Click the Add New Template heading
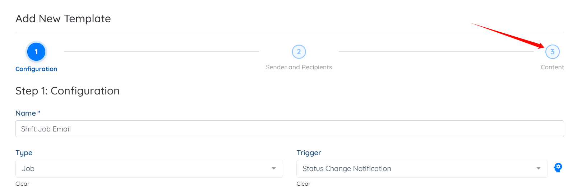This screenshot has height=190, width=586. (63, 19)
